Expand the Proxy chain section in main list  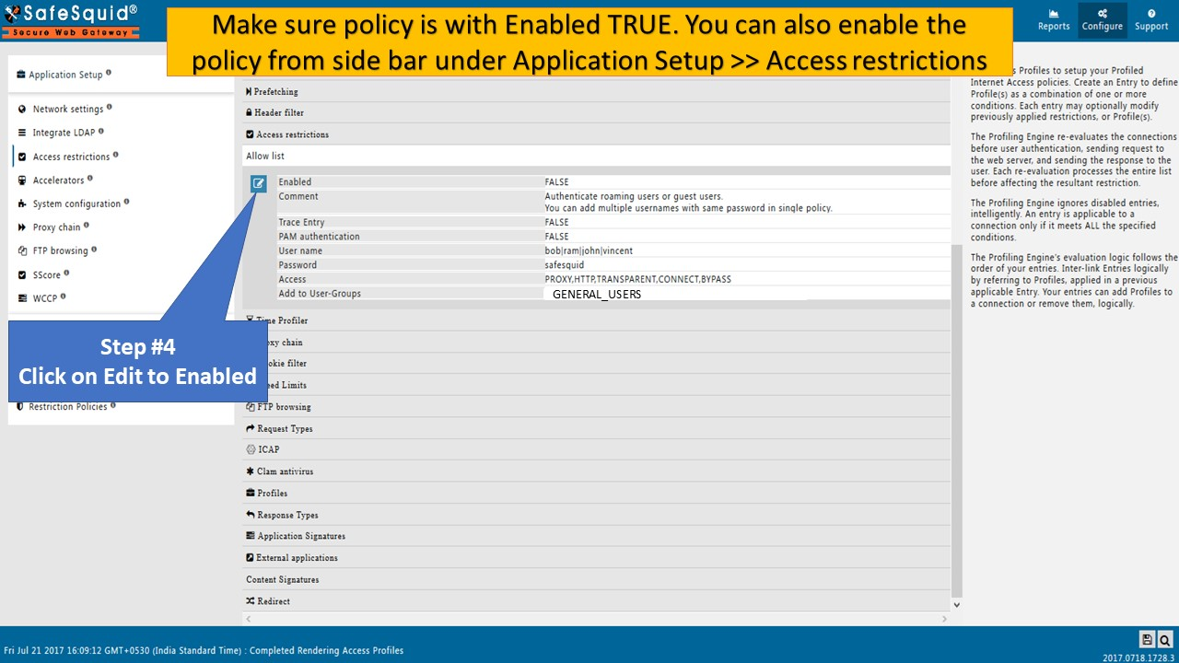(x=596, y=342)
